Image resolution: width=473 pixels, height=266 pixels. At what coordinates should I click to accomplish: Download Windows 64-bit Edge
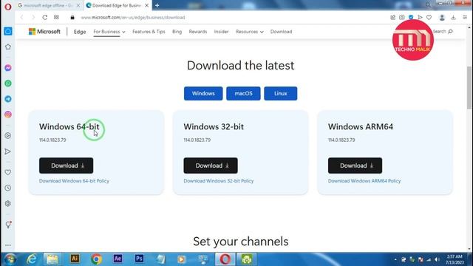pos(66,166)
